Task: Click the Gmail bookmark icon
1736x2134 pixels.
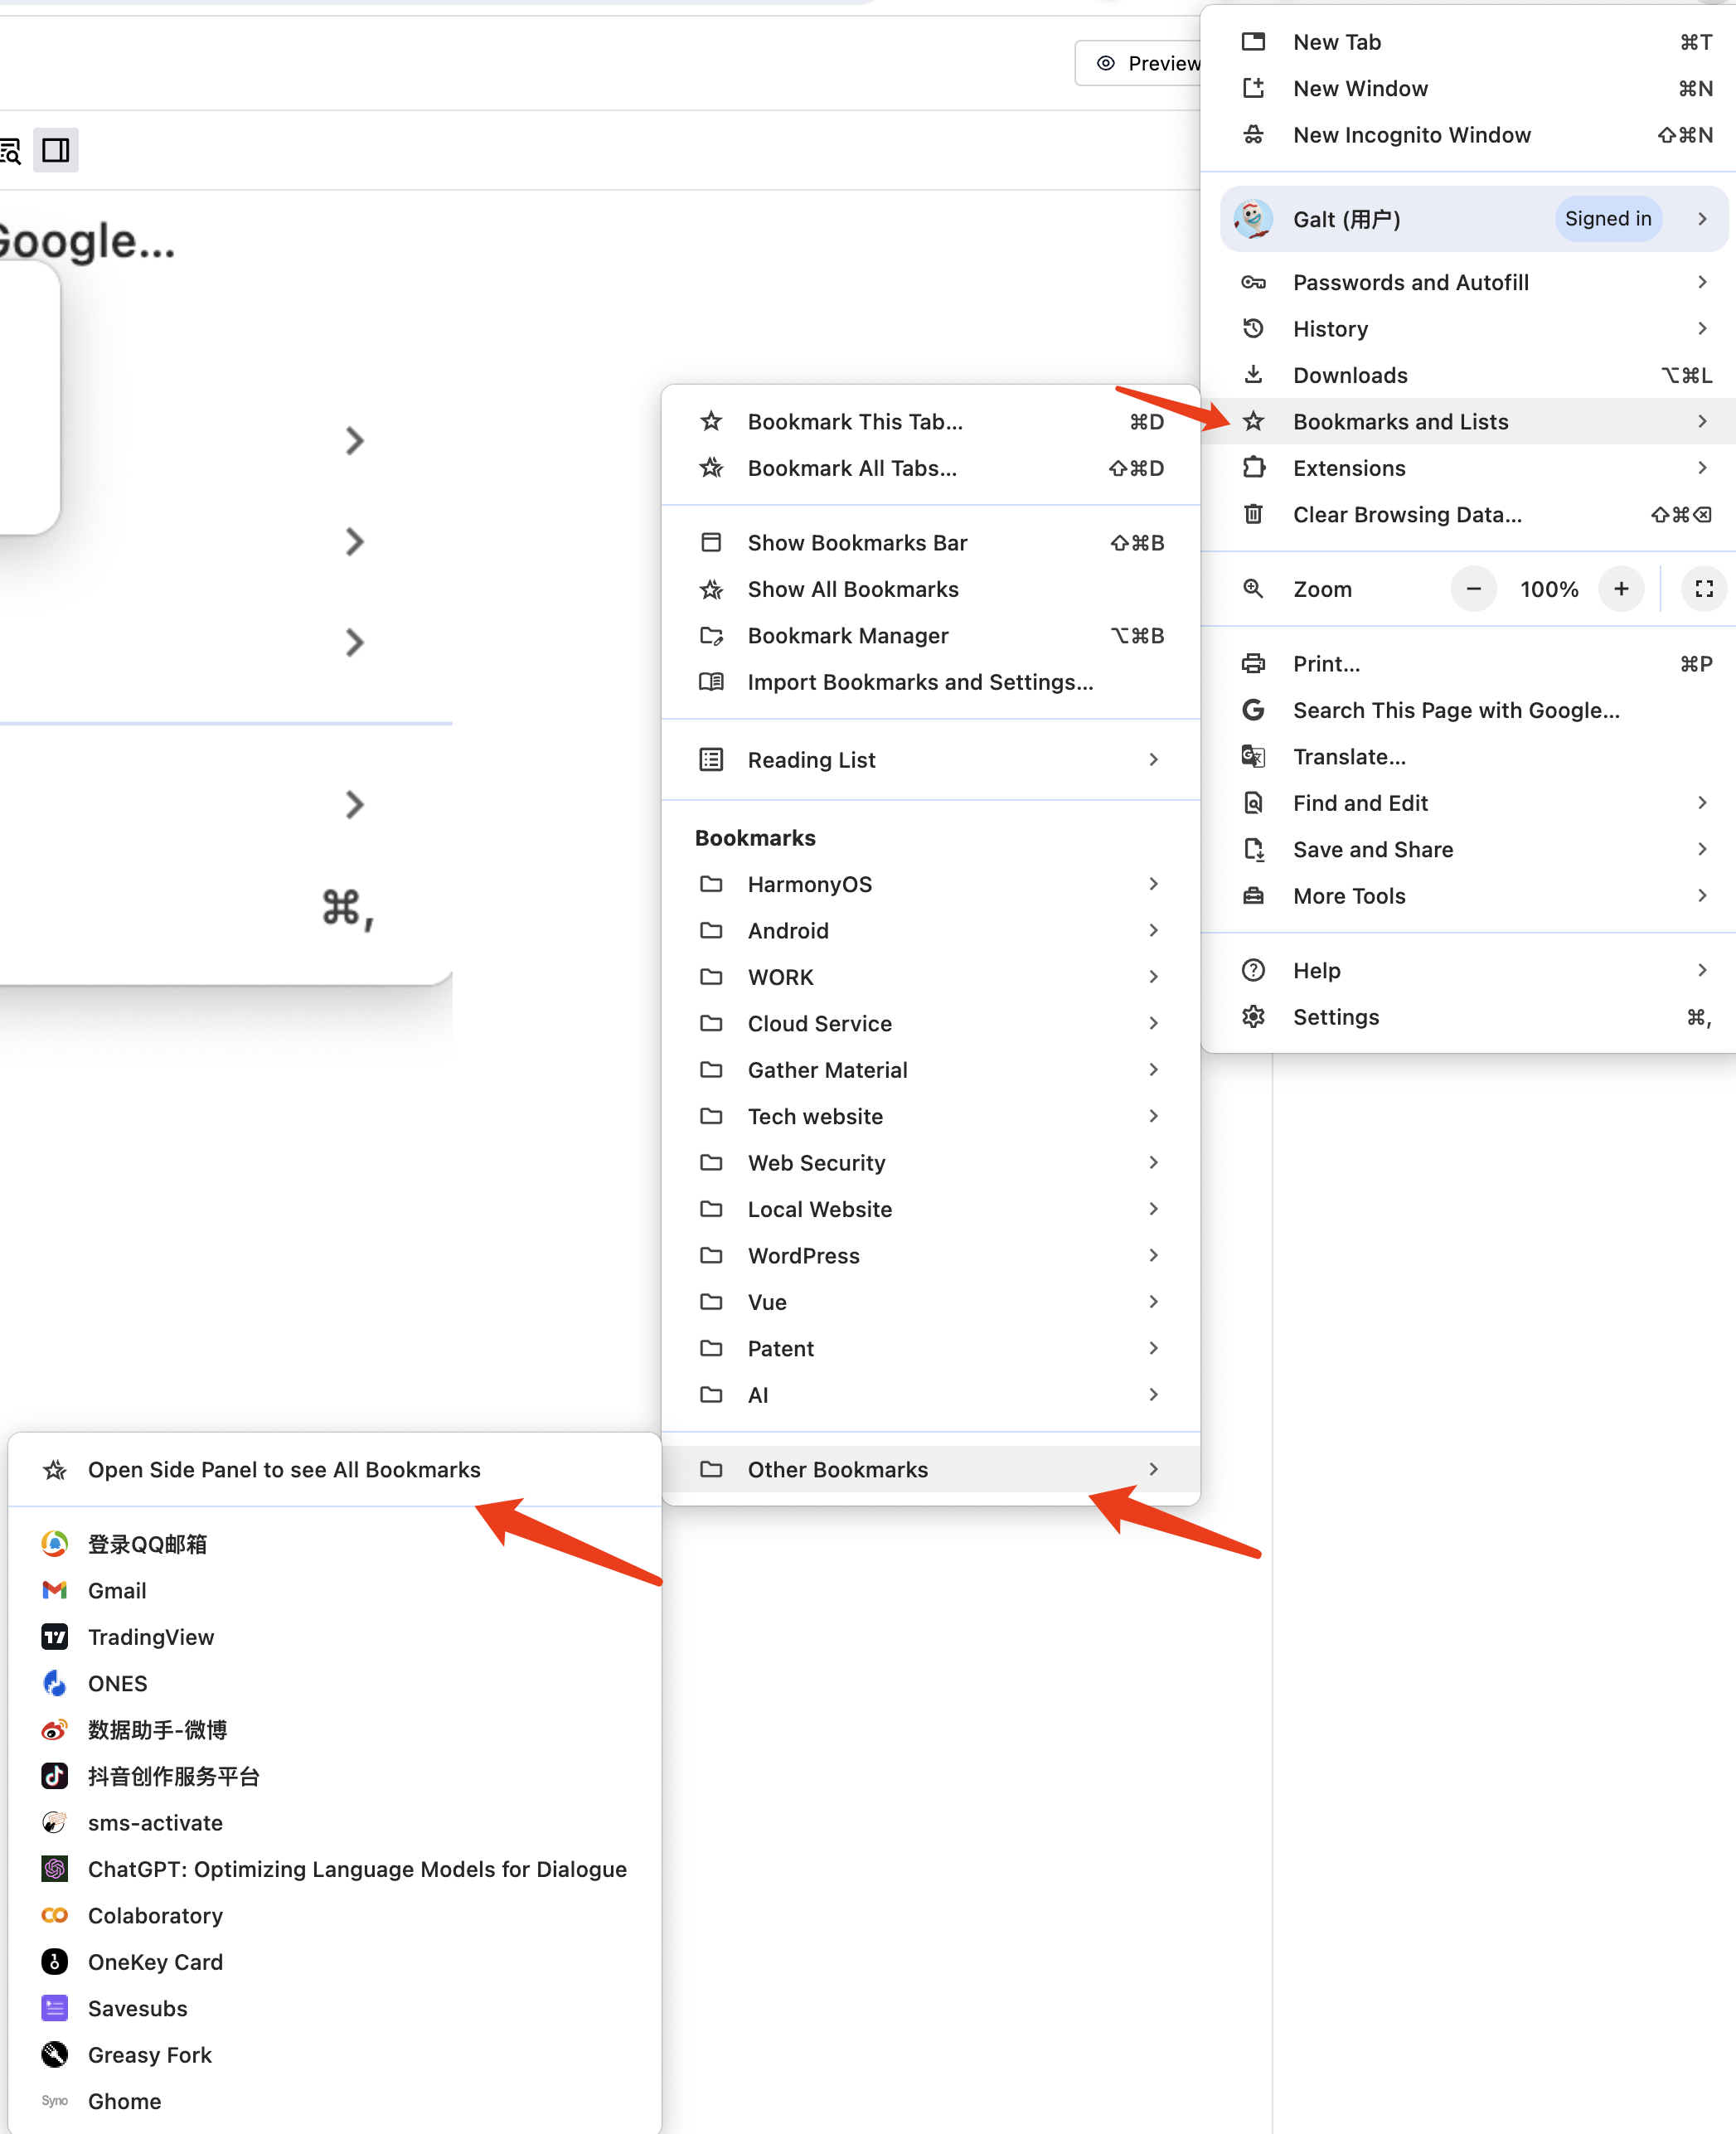Action: 54,1590
